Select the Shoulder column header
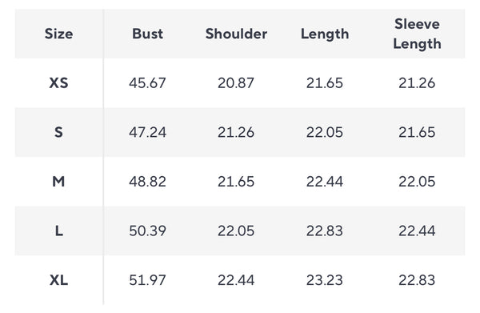The height and width of the screenshot is (313, 480). tap(236, 34)
